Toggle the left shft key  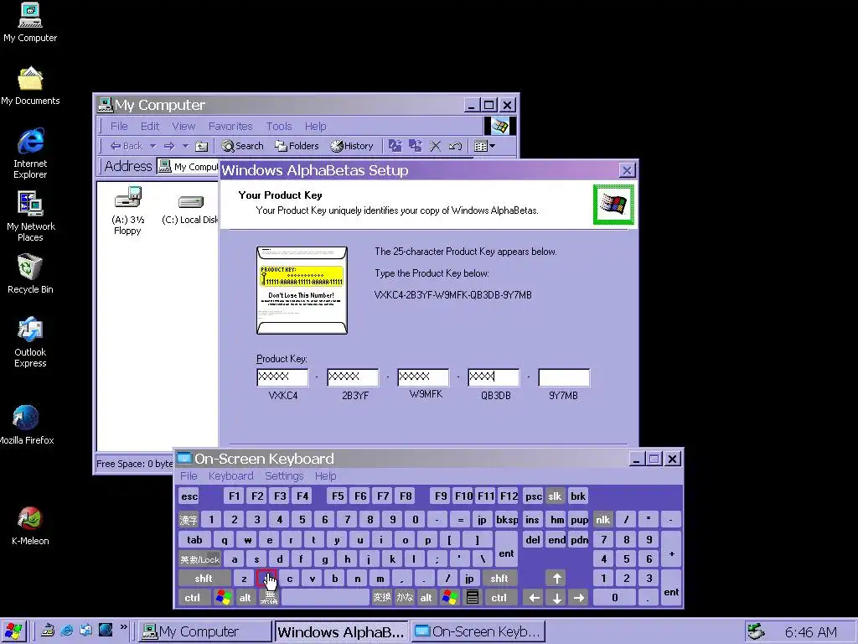204,579
